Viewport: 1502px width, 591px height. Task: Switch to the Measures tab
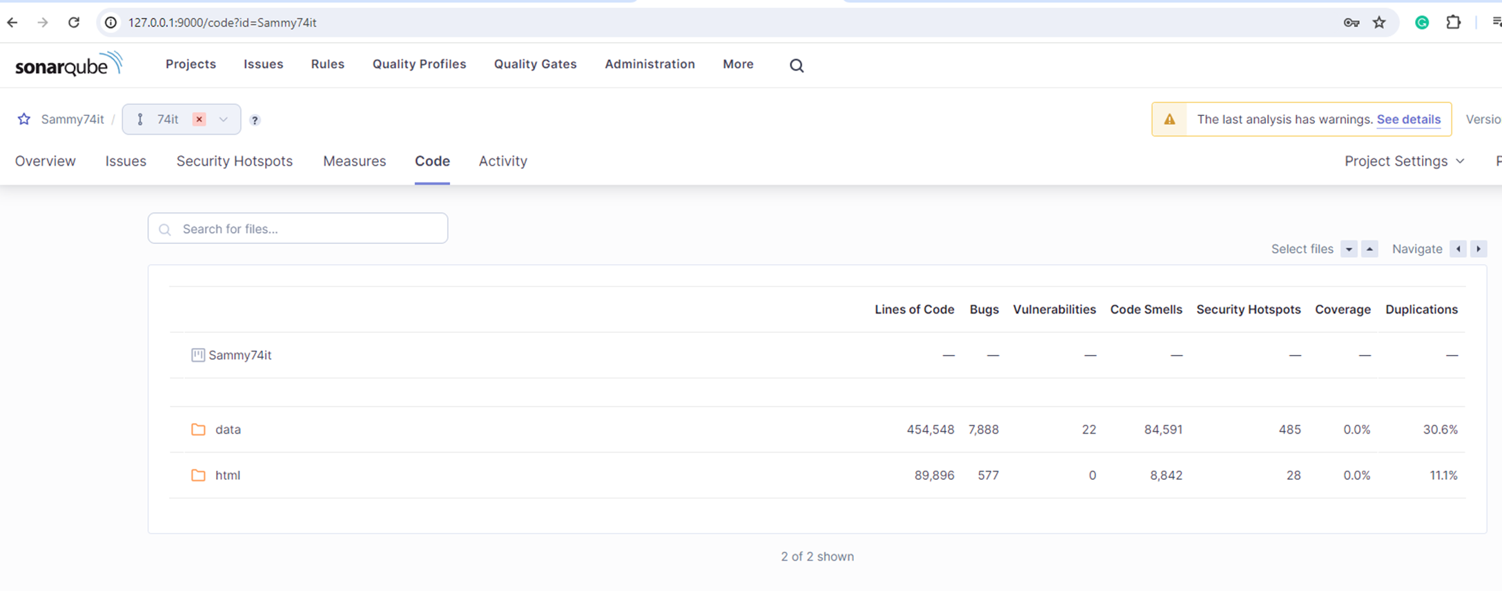[354, 161]
